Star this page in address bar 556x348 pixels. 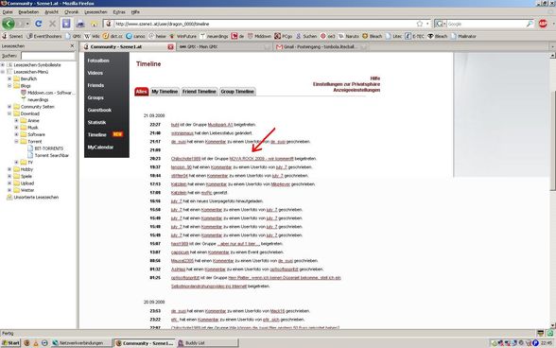(x=420, y=24)
